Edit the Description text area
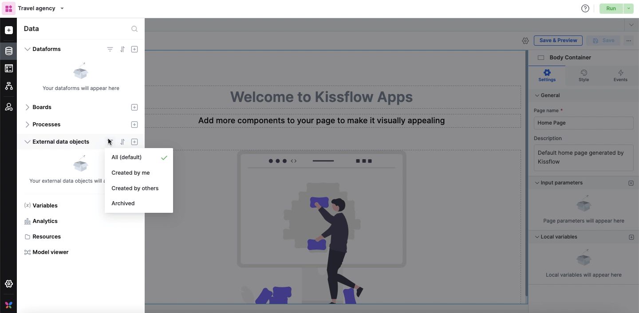The width and height of the screenshot is (639, 313). (584, 157)
